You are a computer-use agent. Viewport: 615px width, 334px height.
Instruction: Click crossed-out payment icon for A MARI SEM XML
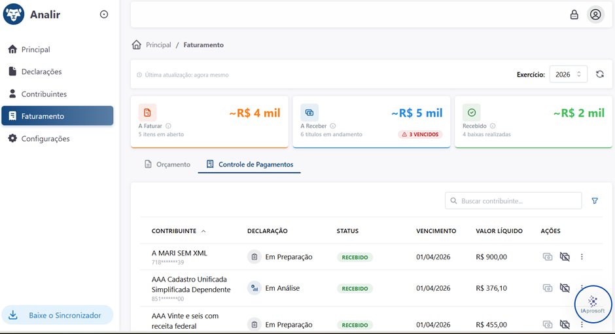[x=565, y=257]
